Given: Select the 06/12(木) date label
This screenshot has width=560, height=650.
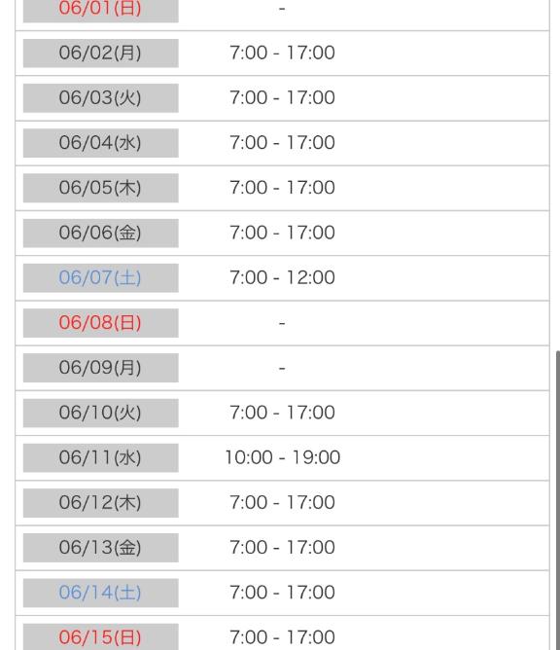Looking at the screenshot, I should (101, 503).
